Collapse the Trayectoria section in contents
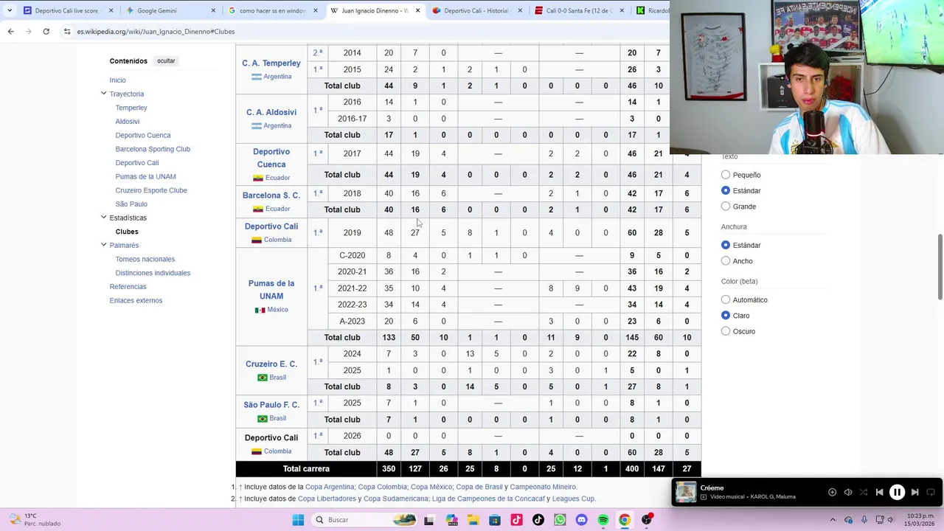The height and width of the screenshot is (531, 944). click(104, 94)
